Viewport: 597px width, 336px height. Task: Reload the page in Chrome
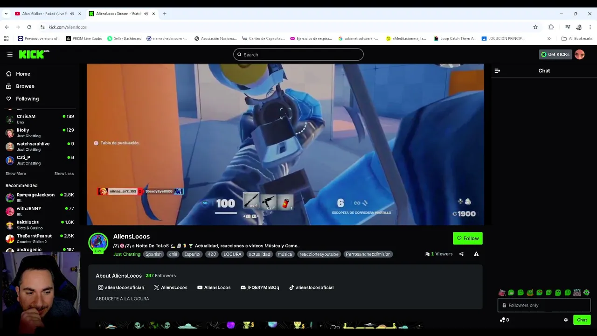point(29,27)
